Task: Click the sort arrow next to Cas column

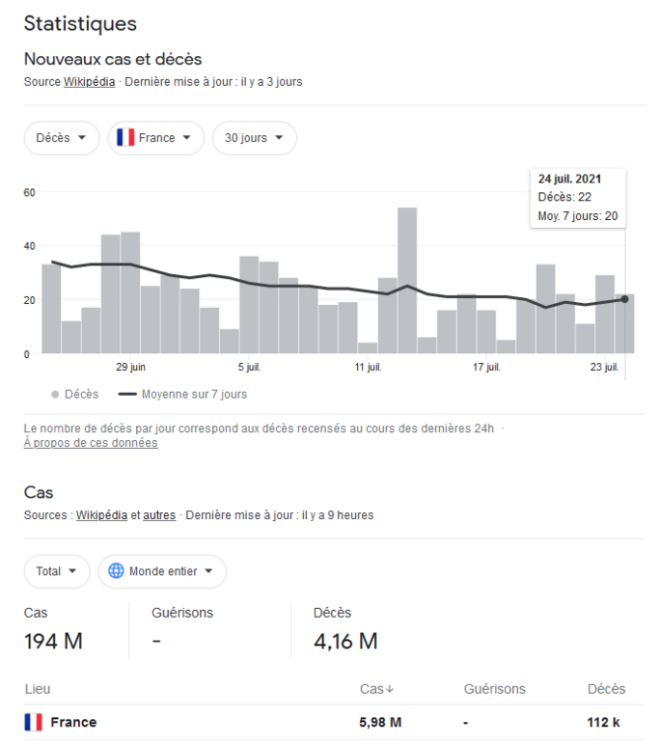Action: (390, 690)
